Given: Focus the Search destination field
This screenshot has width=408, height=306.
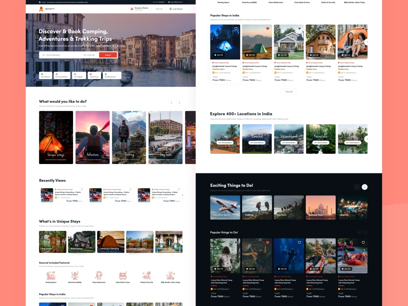Looking at the screenshot, I should click(x=60, y=55).
